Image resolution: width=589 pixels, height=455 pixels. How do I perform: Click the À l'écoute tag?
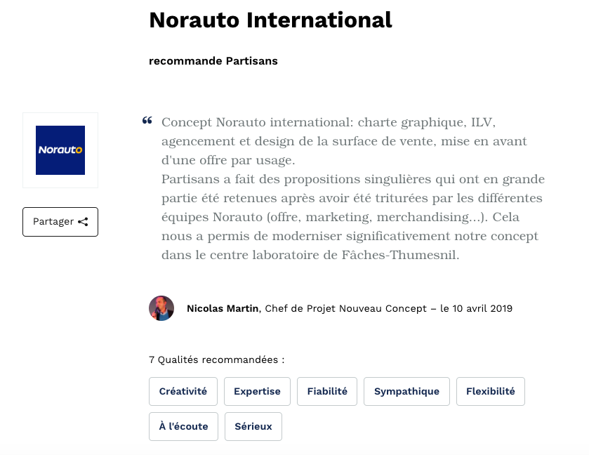pyautogui.click(x=183, y=427)
